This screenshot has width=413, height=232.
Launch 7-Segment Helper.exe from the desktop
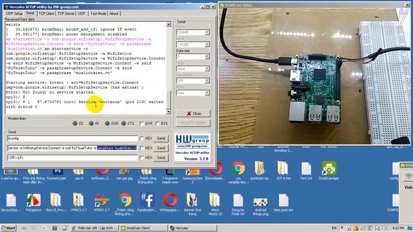click(170, 176)
